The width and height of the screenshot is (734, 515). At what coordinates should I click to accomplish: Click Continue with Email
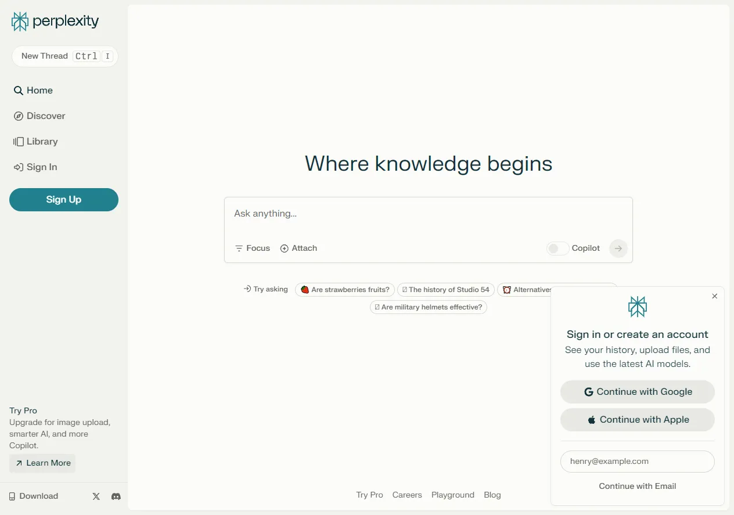638,487
